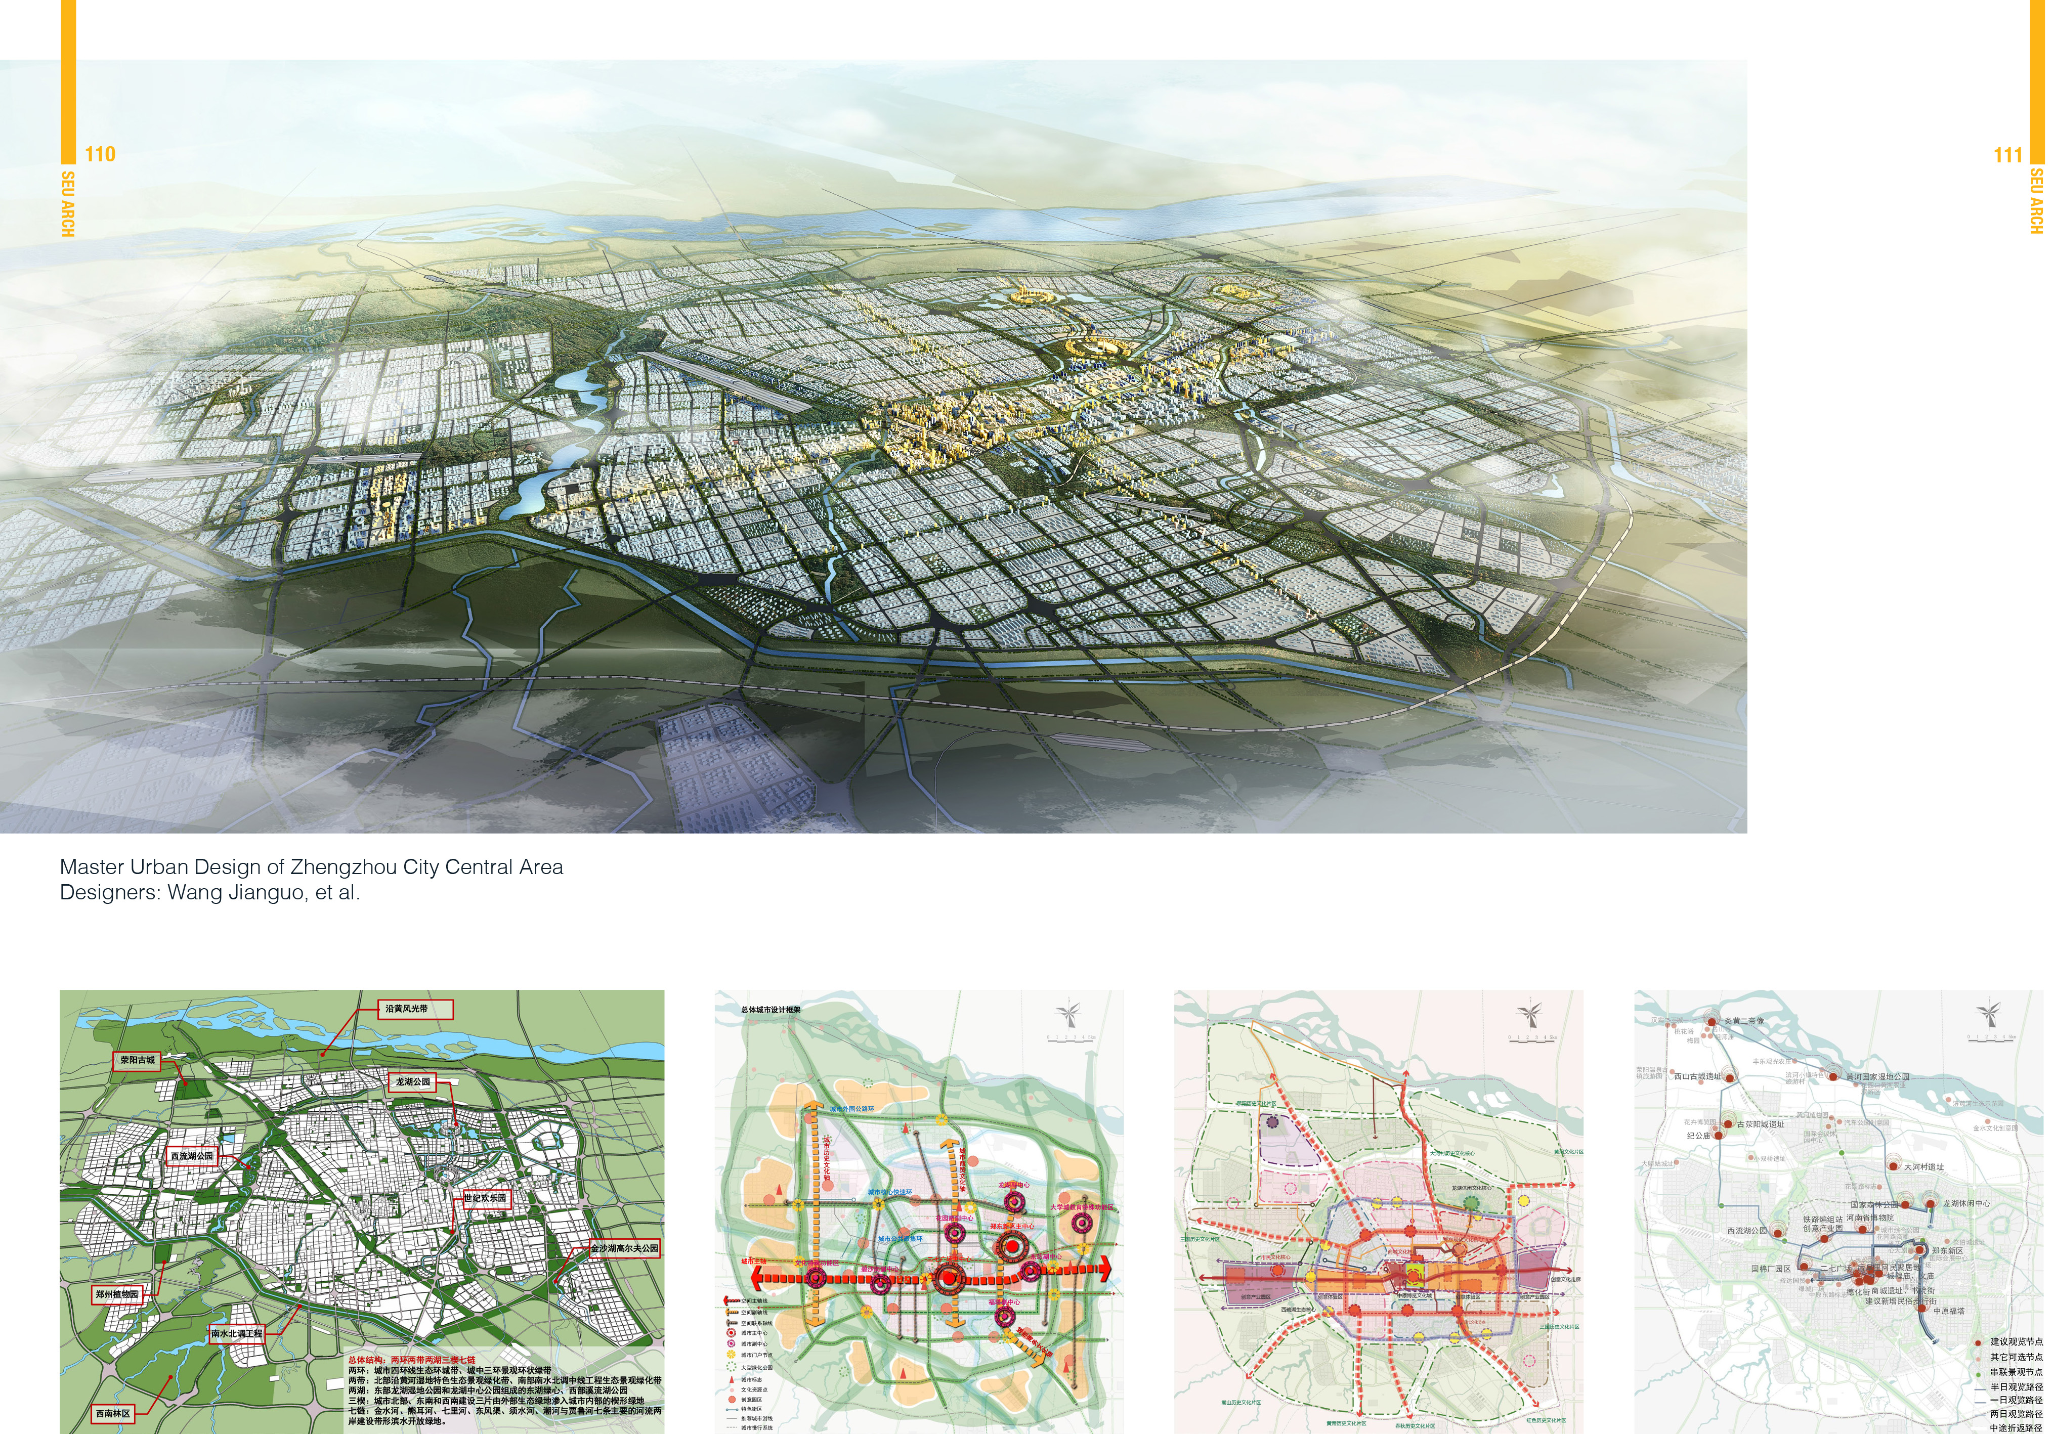Click the 郑东新区主中心 circle marker
This screenshot has height=1434, width=2053.
tap(1011, 1246)
